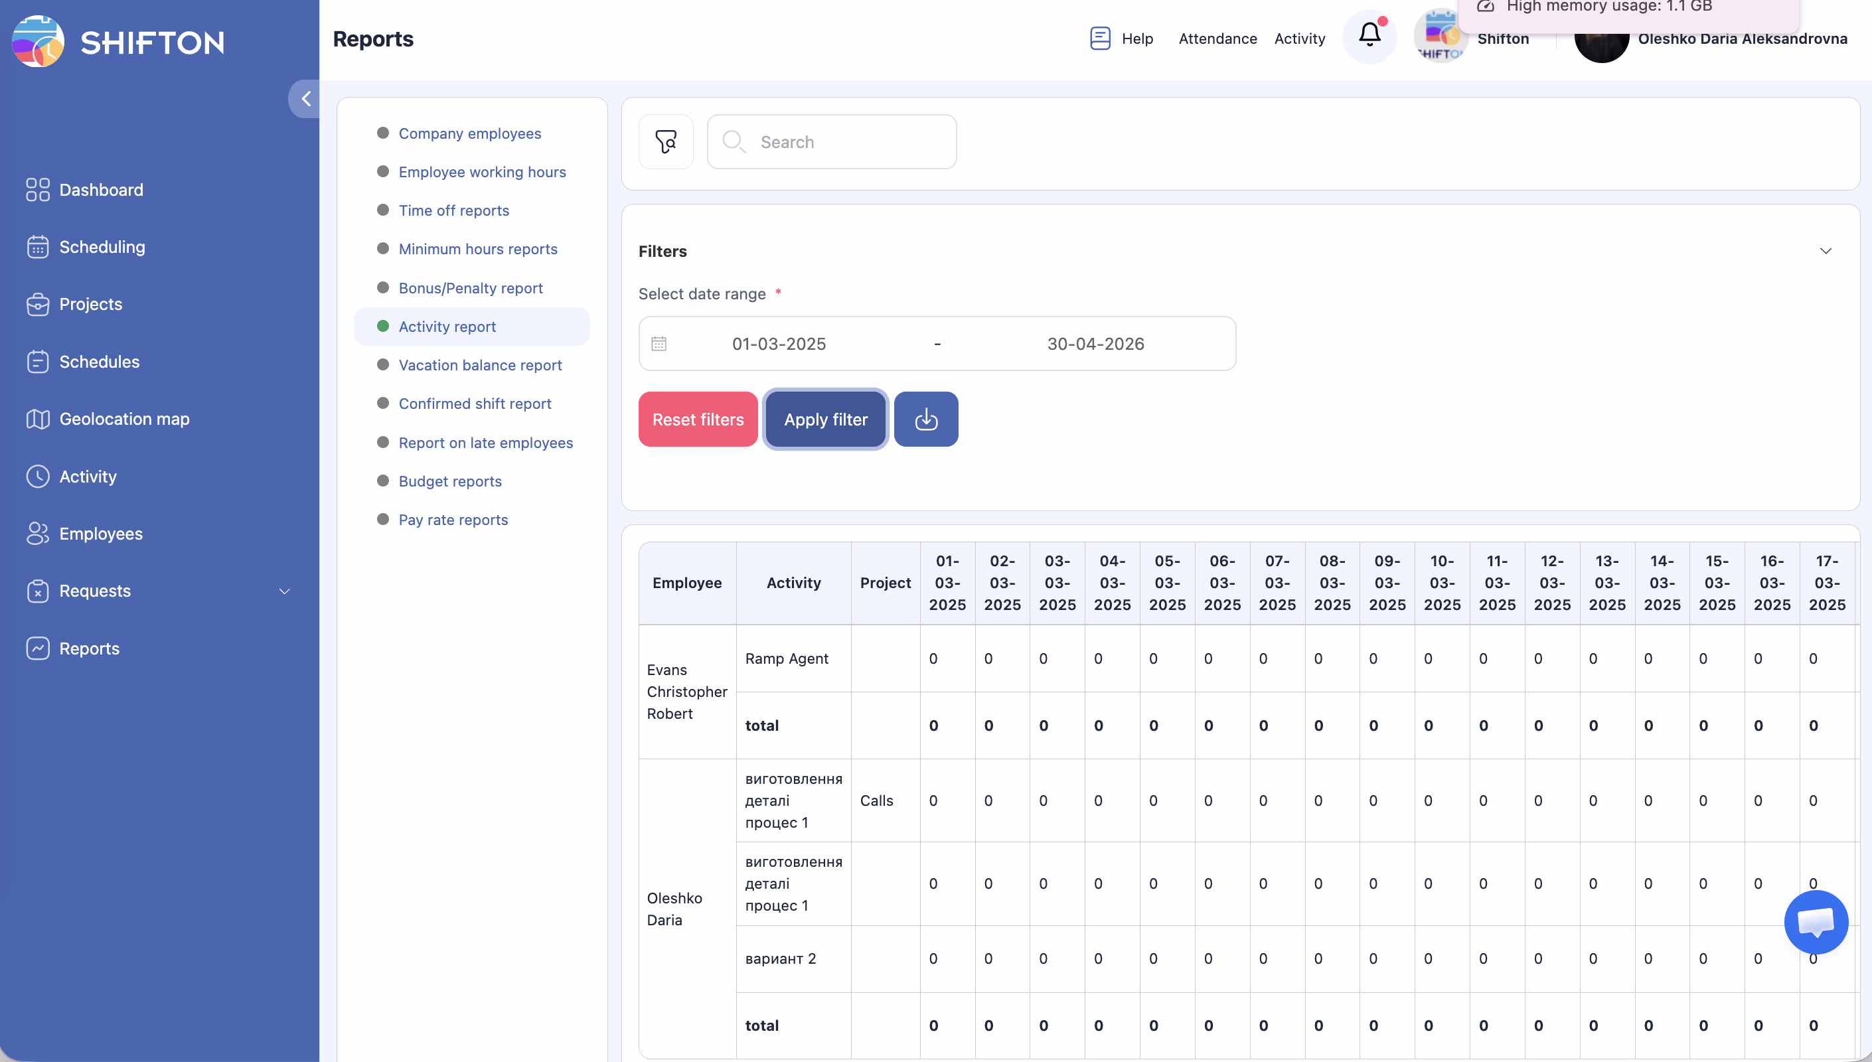Click the Help document icon
The image size is (1872, 1062).
click(x=1100, y=38)
